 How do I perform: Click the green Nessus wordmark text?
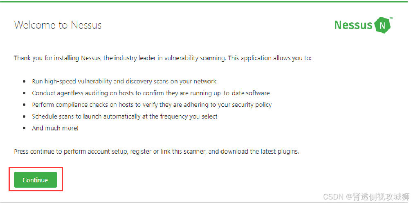353,25
